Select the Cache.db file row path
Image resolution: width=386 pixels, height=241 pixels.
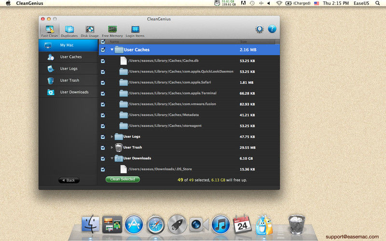[164, 61]
